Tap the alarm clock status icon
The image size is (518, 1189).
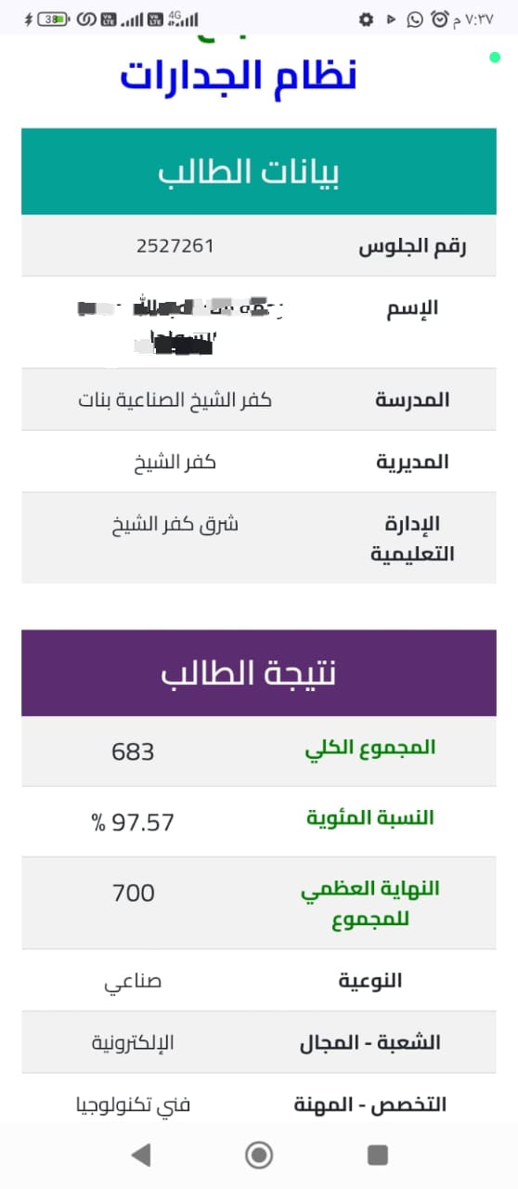tap(439, 19)
